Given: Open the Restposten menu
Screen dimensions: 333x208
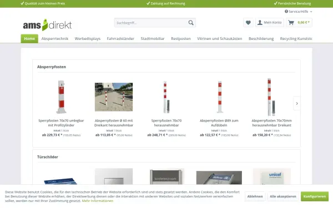Looking at the screenshot, I should (181, 39).
